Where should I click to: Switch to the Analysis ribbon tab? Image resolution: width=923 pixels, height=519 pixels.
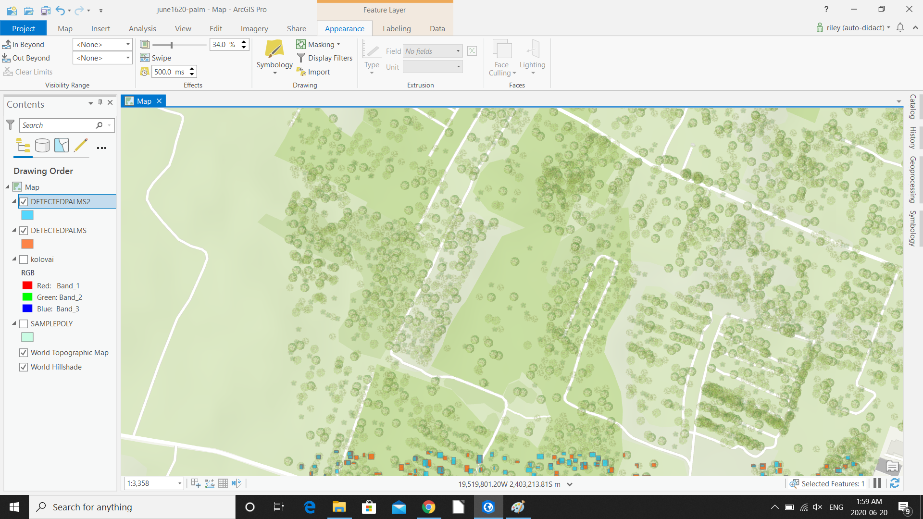142,28
